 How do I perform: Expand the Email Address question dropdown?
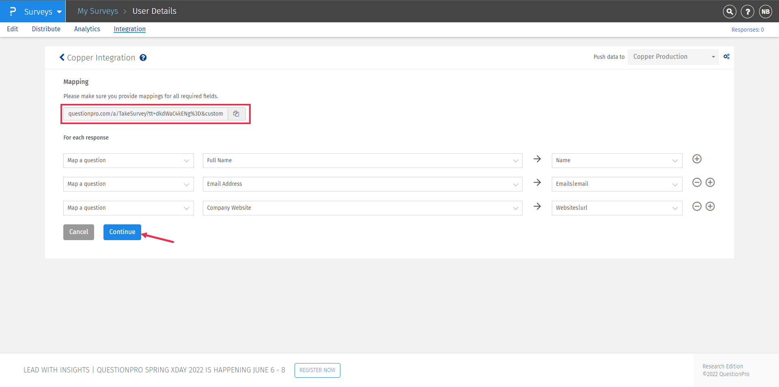coord(362,184)
